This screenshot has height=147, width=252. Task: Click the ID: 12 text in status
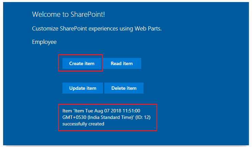[142, 117]
